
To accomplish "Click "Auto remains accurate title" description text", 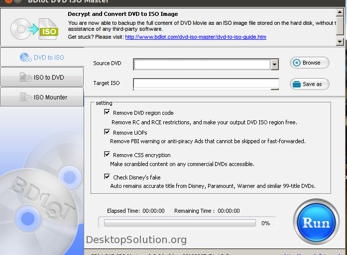I will click(213, 186).
